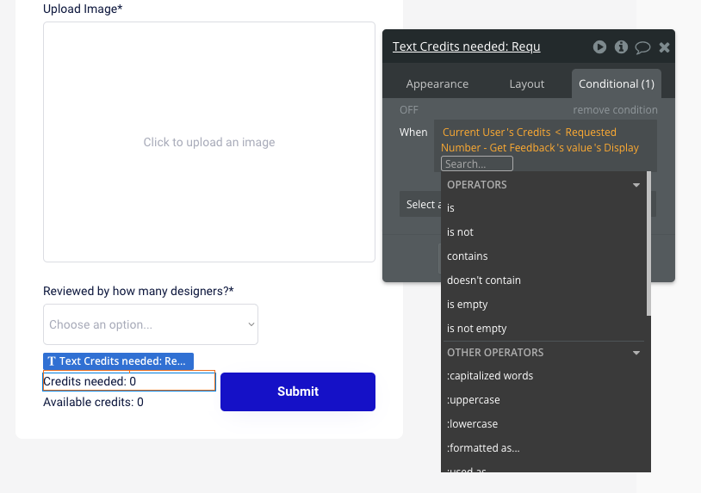The width and height of the screenshot is (701, 493).
Task: Choose the 'is not' operator
Action: pos(461,232)
